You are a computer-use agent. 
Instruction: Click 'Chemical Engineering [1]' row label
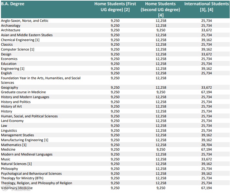[20, 40]
